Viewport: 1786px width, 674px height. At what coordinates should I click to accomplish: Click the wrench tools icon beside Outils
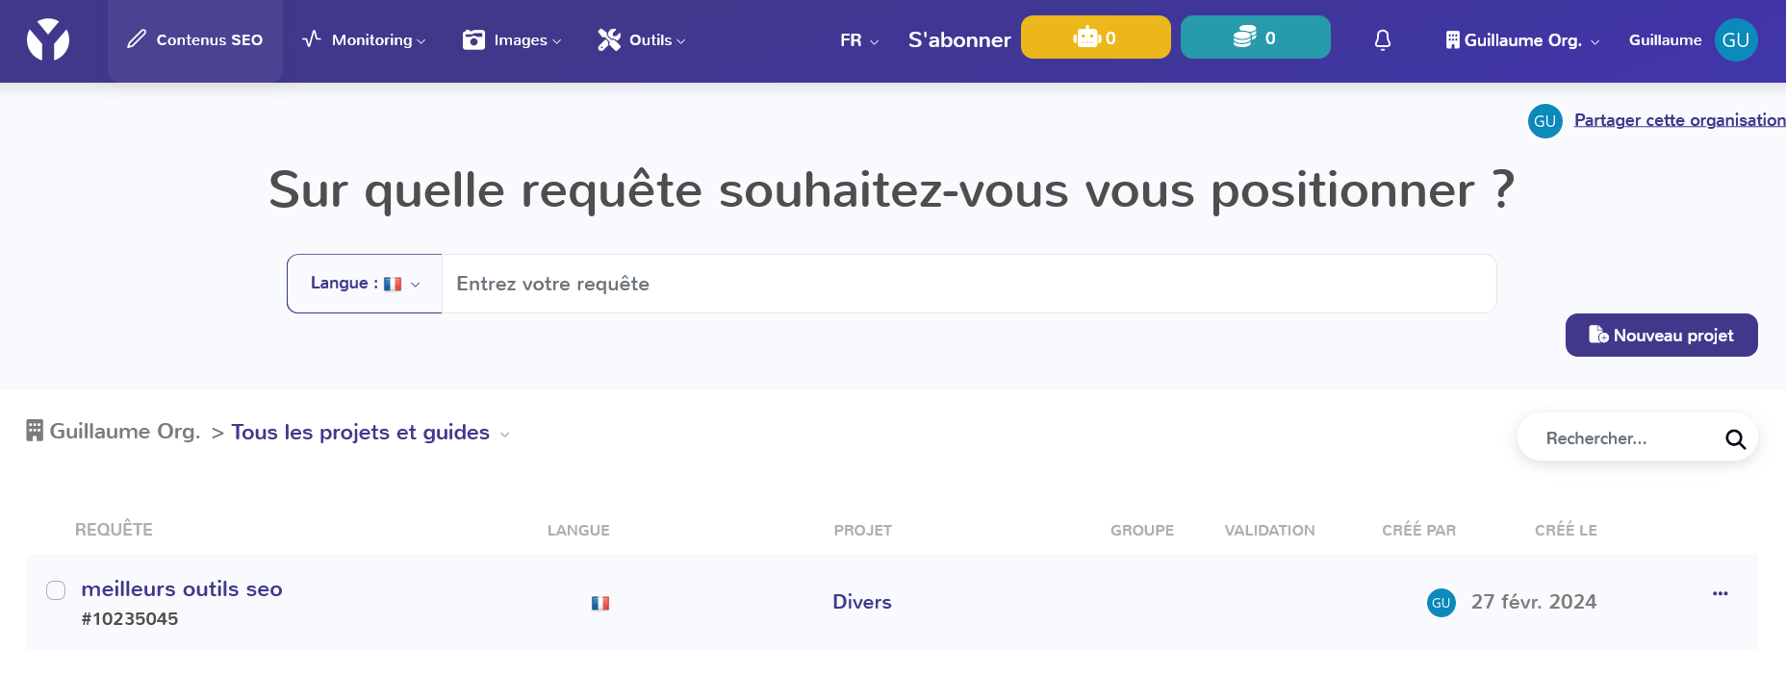coord(609,39)
